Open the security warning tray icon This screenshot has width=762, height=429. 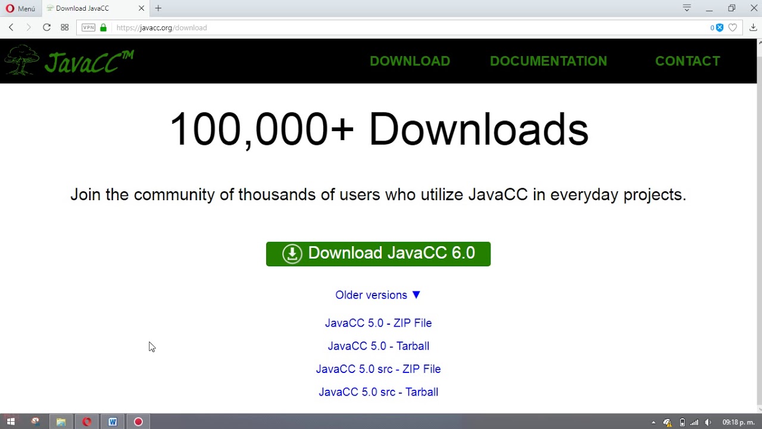[667, 422]
